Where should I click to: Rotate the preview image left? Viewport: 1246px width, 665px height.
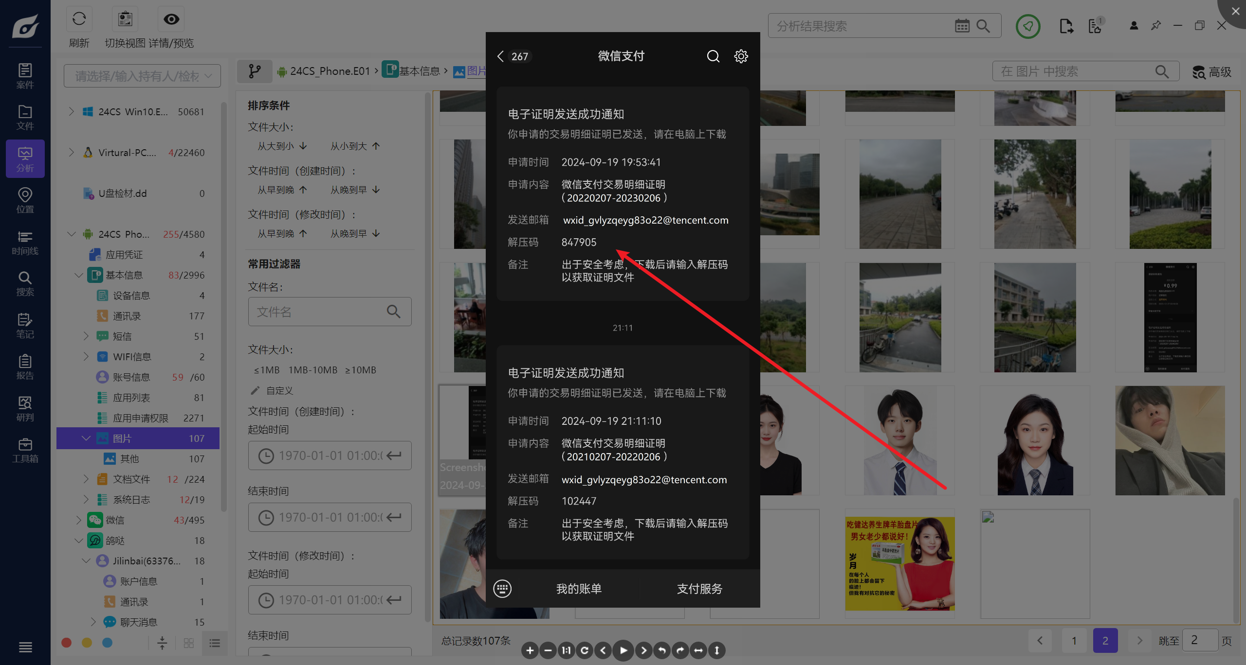(661, 650)
